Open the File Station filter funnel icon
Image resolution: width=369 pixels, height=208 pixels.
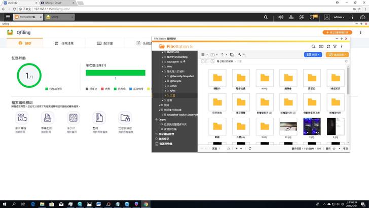(335, 46)
